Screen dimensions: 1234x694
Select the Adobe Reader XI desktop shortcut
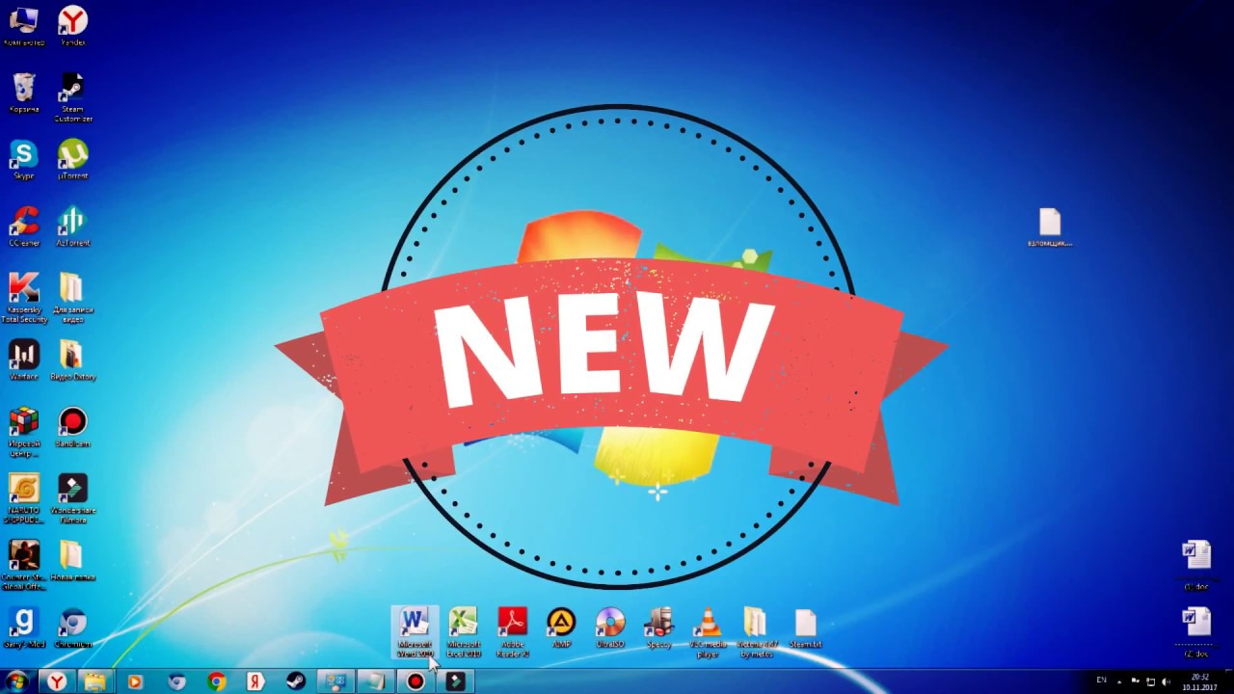(x=512, y=632)
